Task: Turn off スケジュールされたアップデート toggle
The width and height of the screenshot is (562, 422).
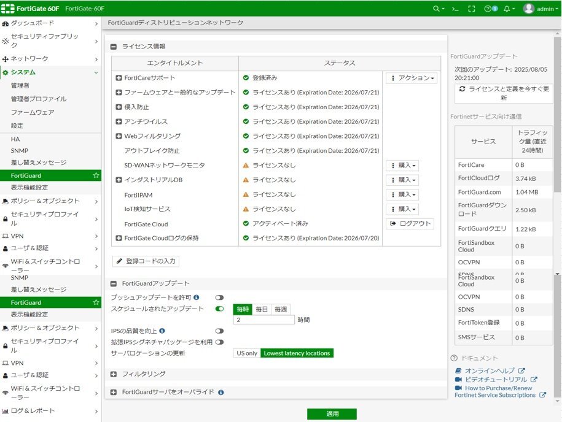Action: pyautogui.click(x=219, y=309)
